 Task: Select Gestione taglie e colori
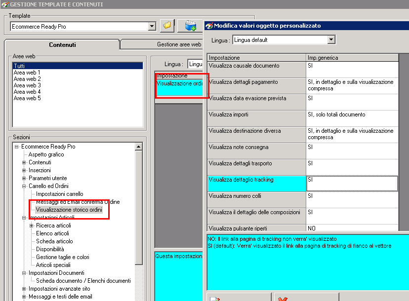coord(63,257)
